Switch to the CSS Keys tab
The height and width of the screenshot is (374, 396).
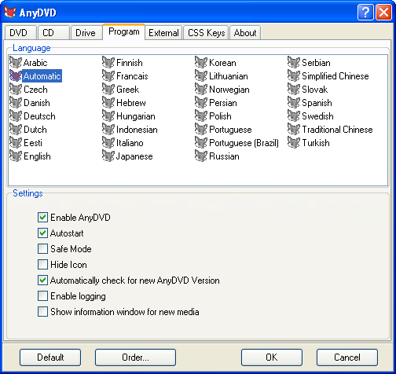pyautogui.click(x=206, y=33)
